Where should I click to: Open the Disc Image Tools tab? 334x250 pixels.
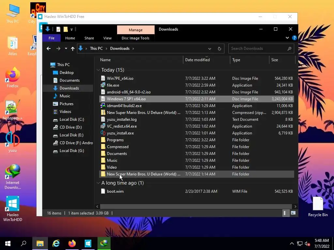135,38
